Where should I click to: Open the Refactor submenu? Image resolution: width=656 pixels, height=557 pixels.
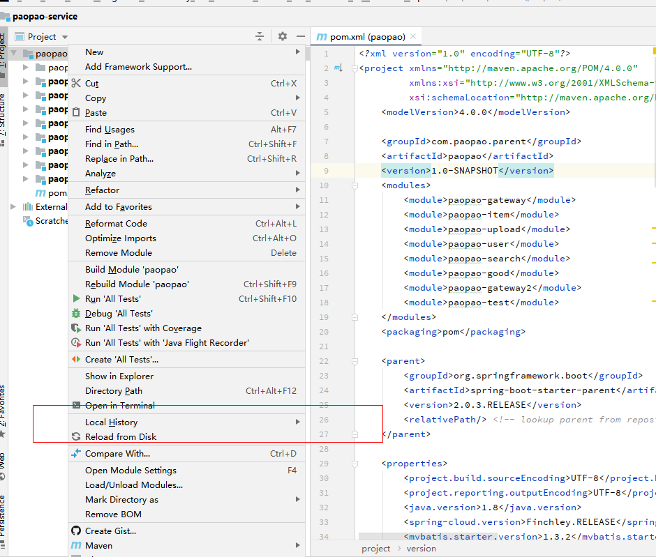(x=186, y=190)
